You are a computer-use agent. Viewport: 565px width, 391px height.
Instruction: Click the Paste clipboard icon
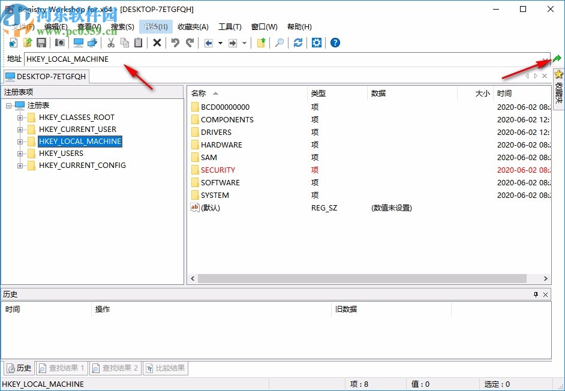[139, 43]
